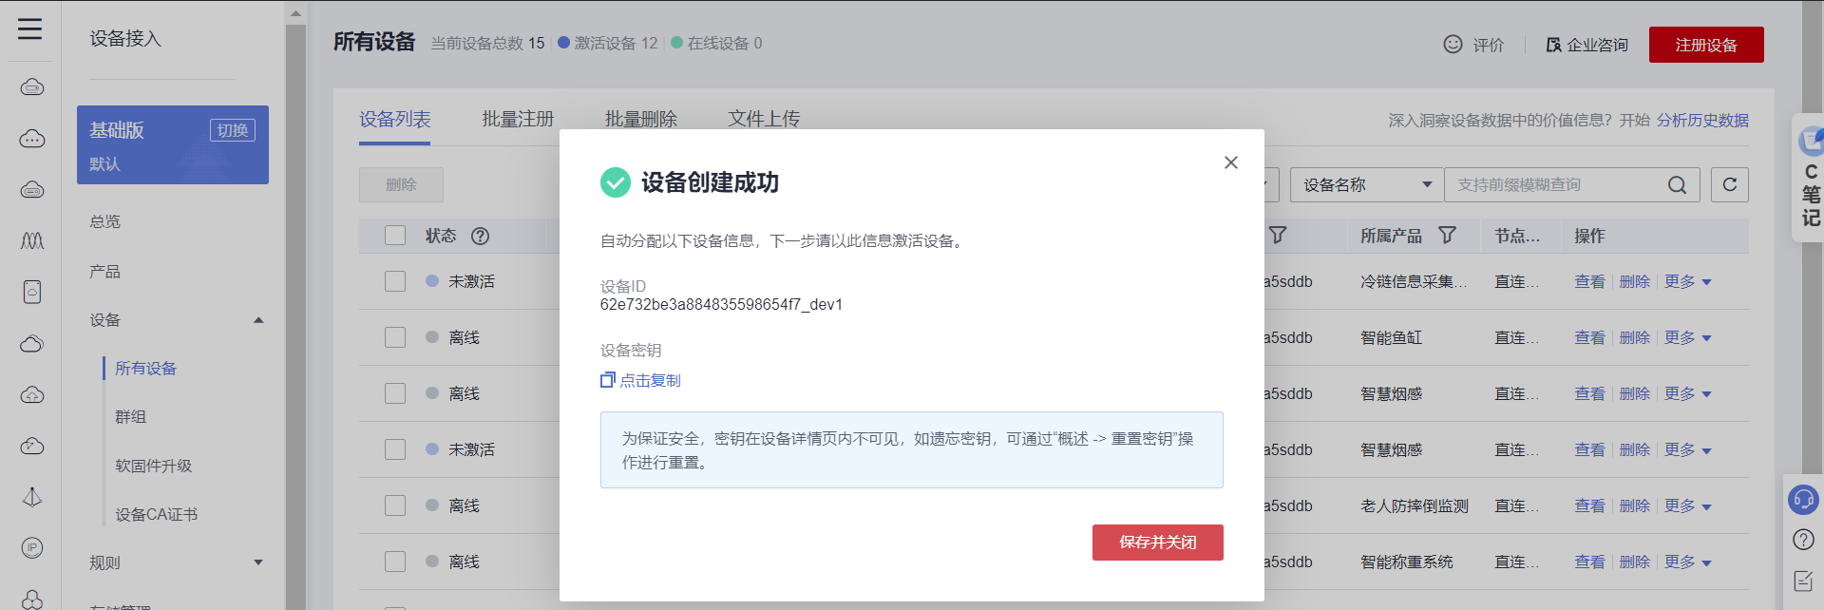Click the sailboat-shaped sidebar icon
Image resolution: width=1824 pixels, height=610 pixels.
[32, 497]
